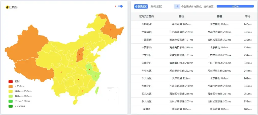Click 广东广州移动 286ms slowest cell

point(219,63)
